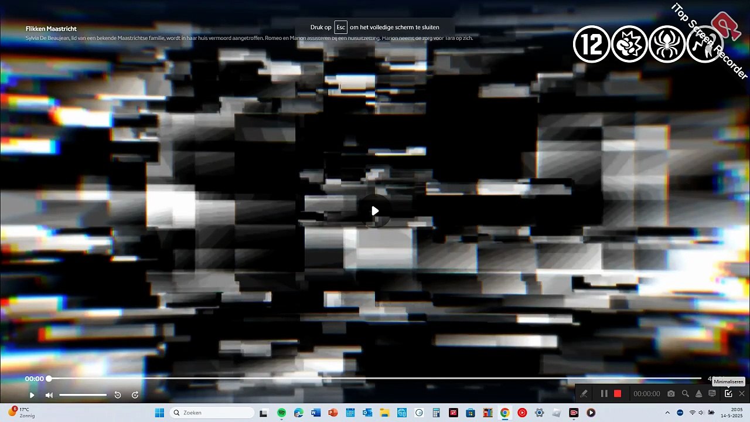Launch Calculator from the taskbar
This screenshot has width=750, height=422.
click(436, 413)
